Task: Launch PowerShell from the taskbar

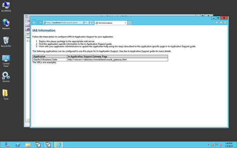Action: click(17, 144)
